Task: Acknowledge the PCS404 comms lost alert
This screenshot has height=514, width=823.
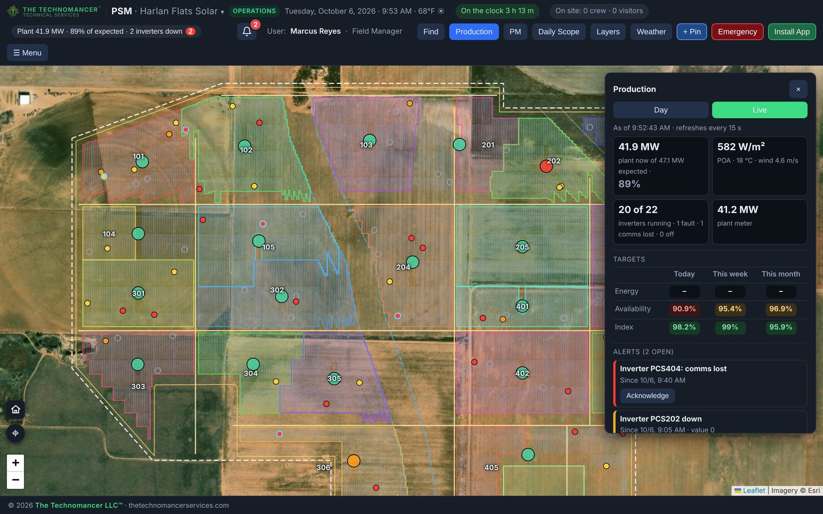Action: [647, 396]
